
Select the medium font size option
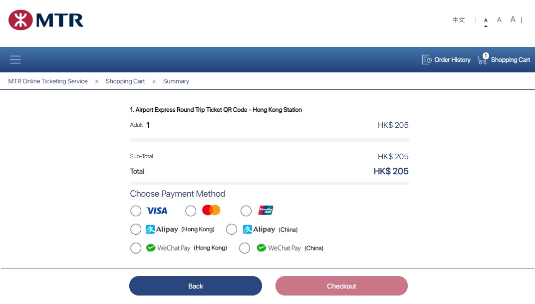tap(499, 19)
